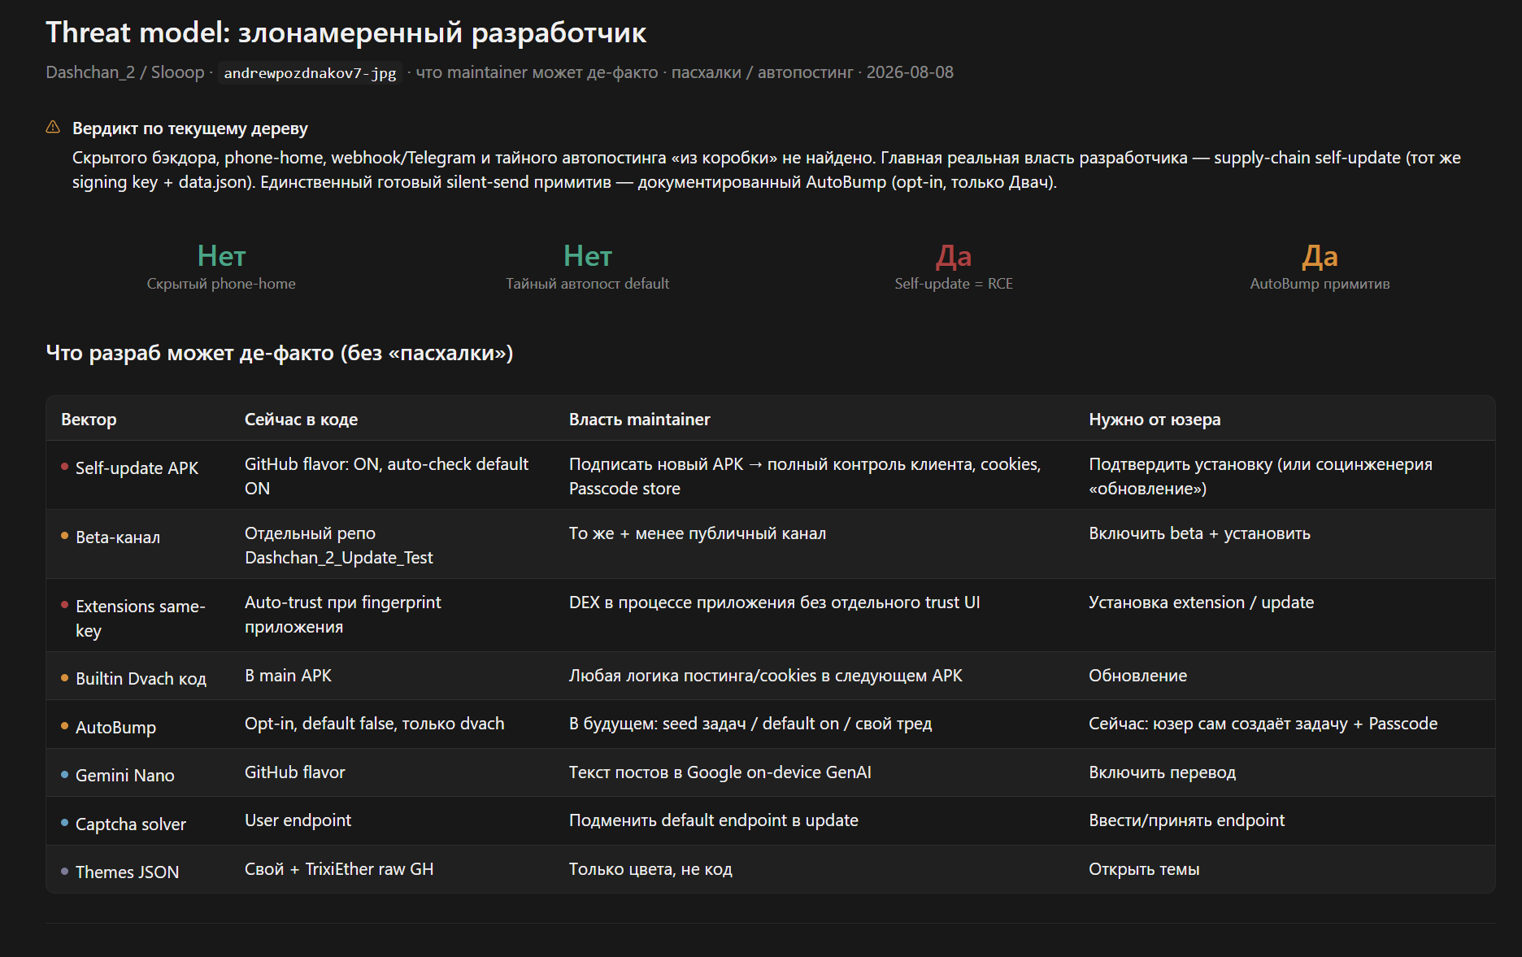Click the cell "Свой + TrixiEther raw GH"
Image resolution: width=1522 pixels, height=957 pixels.
pos(339,869)
